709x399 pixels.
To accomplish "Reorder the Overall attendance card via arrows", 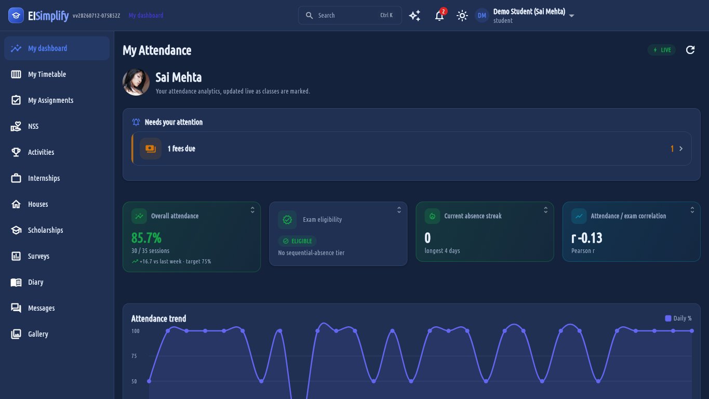I will click(x=252, y=210).
